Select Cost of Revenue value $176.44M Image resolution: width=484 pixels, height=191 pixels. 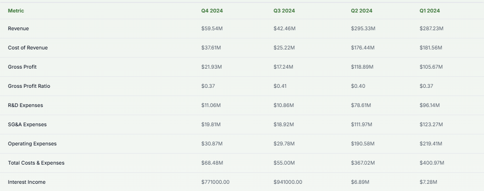tap(363, 48)
